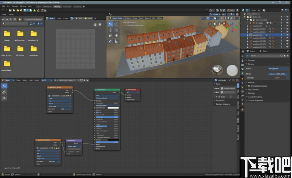The width and height of the screenshot is (292, 178).
Task: Switch to the Scripting workspace tab
Action: point(77,7)
